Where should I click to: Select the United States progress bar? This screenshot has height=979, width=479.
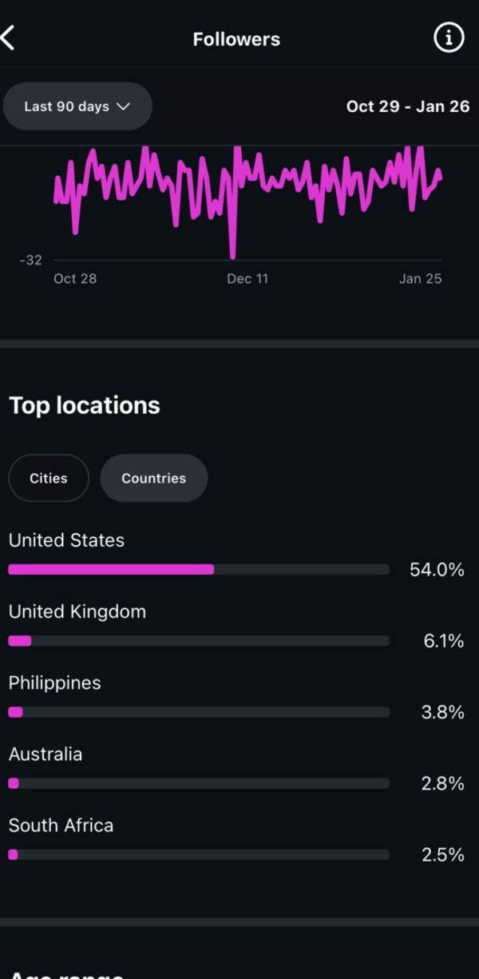coord(198,570)
